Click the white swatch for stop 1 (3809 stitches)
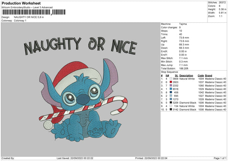228x161 pixels. coord(171,79)
